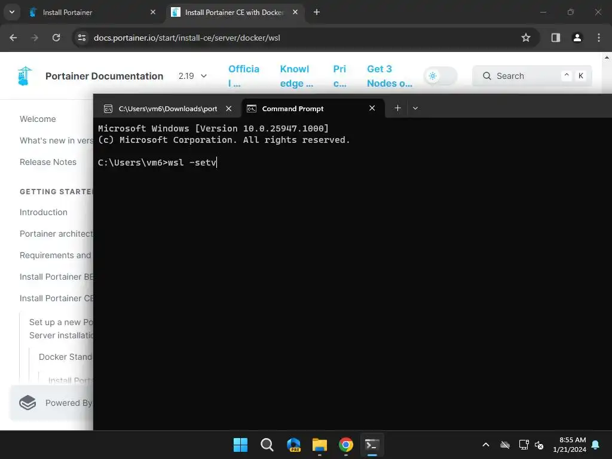This screenshot has height=459, width=612.
Task: Open Portainer architecture sidebar item
Action: click(56, 234)
